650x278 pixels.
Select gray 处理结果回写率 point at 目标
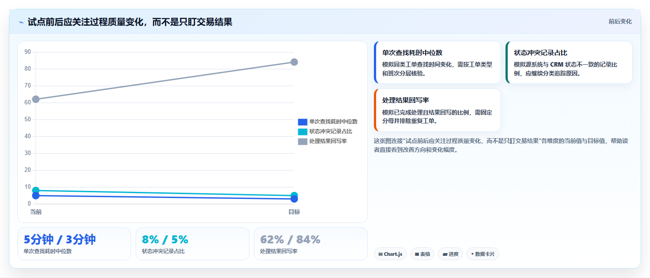click(294, 62)
